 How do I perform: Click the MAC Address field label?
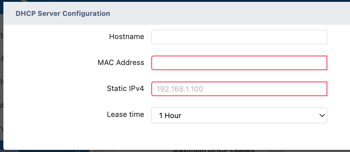click(x=121, y=63)
